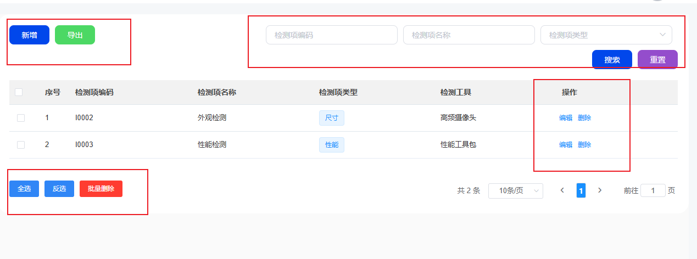The width and height of the screenshot is (697, 259).
Task: Delete the 外观检测 row
Action: pos(584,118)
